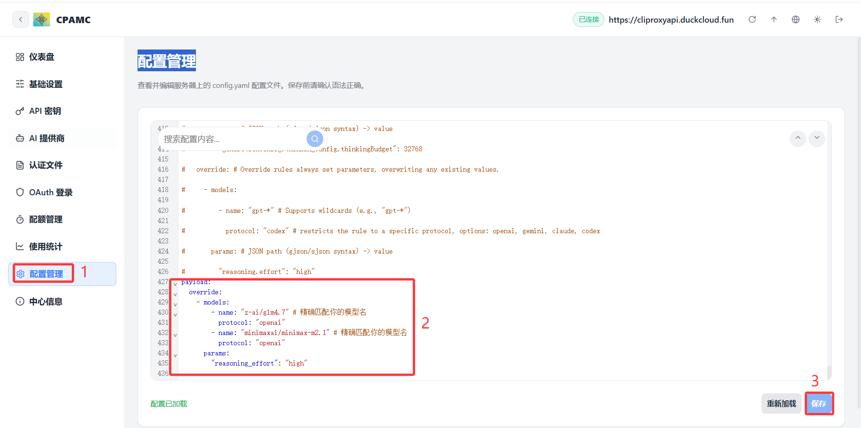This screenshot has height=428, width=861.
Task: Click the 已连接 connection status badge
Action: tap(589, 19)
